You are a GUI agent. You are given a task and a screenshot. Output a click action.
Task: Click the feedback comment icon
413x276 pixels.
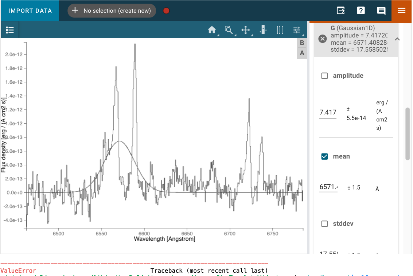381,11
